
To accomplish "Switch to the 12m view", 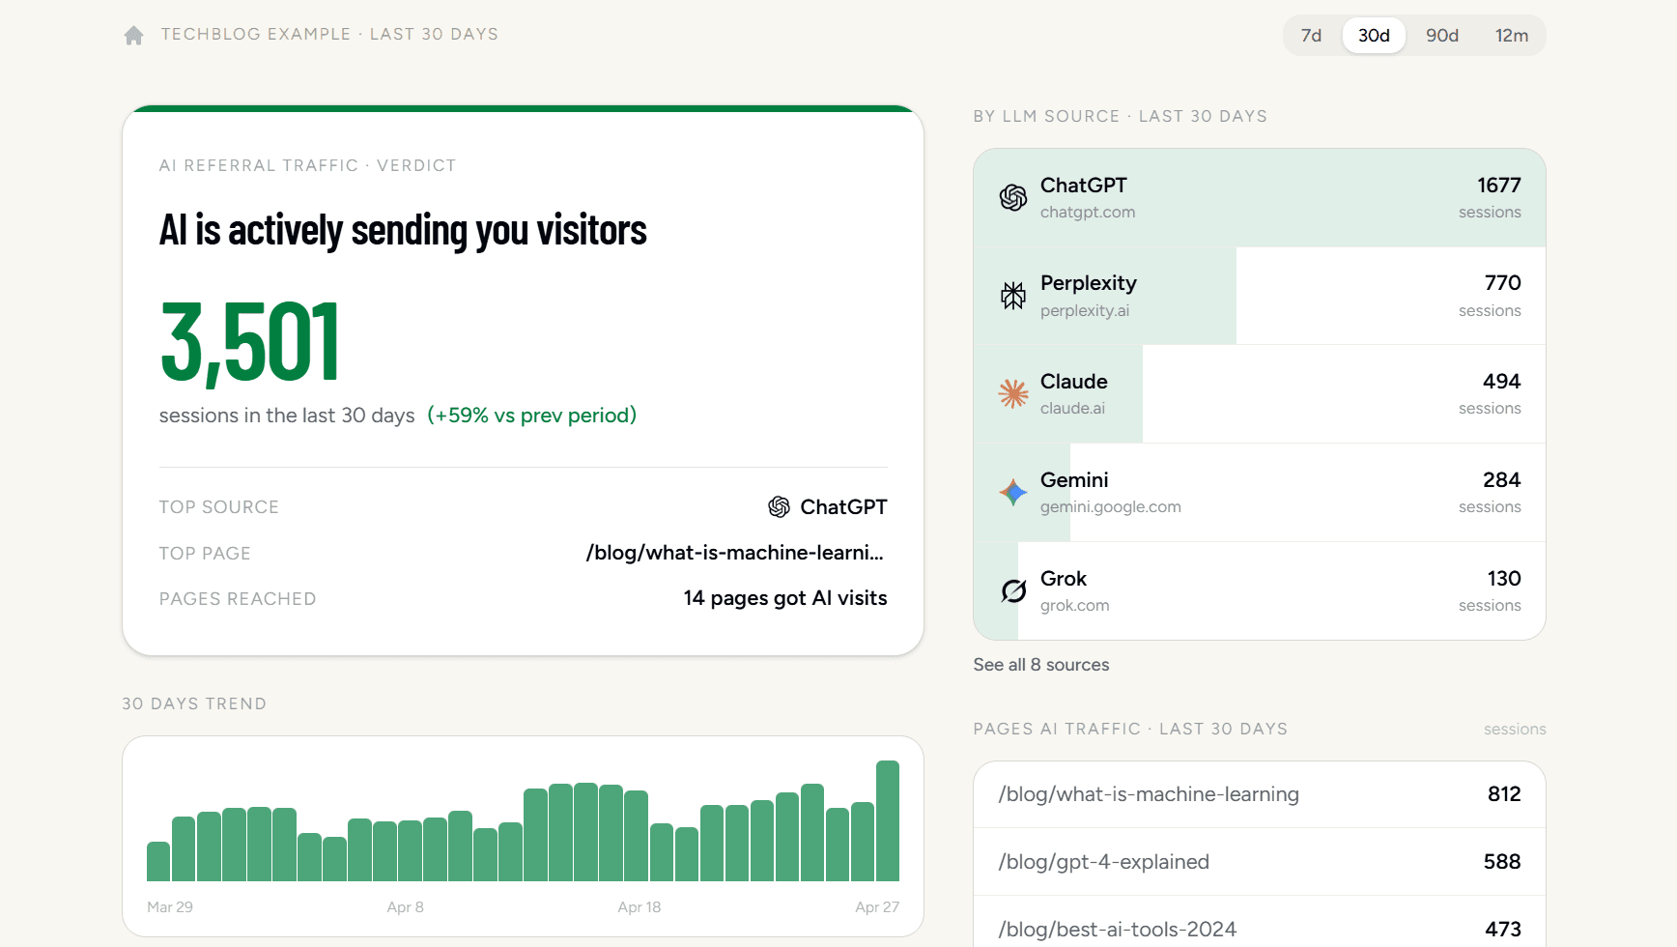I will pos(1511,35).
